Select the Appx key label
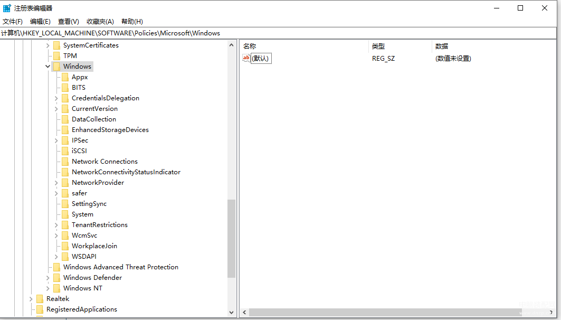 click(x=80, y=77)
